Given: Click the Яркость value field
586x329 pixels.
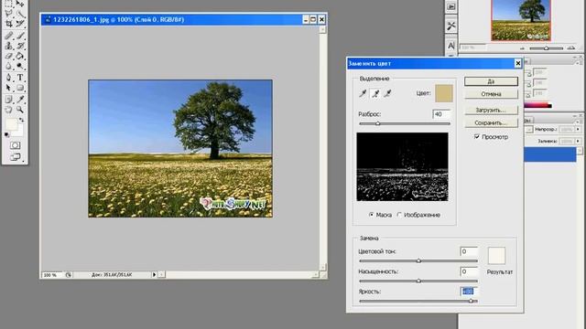Looking at the screenshot, I should point(469,292).
